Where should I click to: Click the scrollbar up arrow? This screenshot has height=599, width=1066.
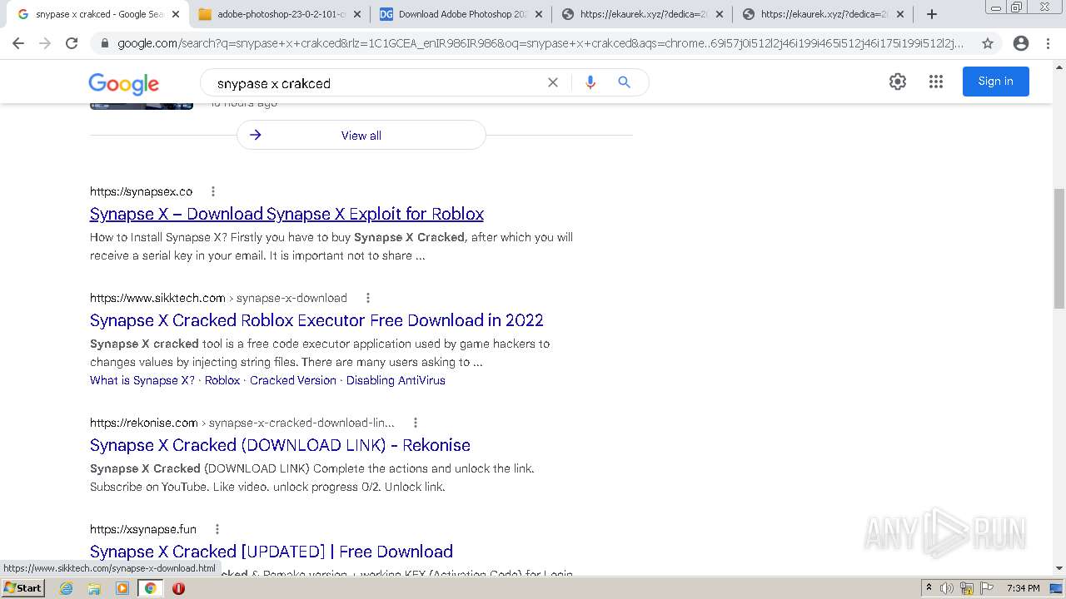click(x=1059, y=67)
